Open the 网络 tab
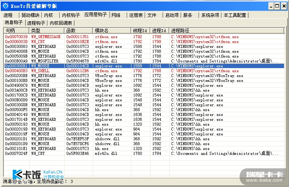 pos(116,15)
